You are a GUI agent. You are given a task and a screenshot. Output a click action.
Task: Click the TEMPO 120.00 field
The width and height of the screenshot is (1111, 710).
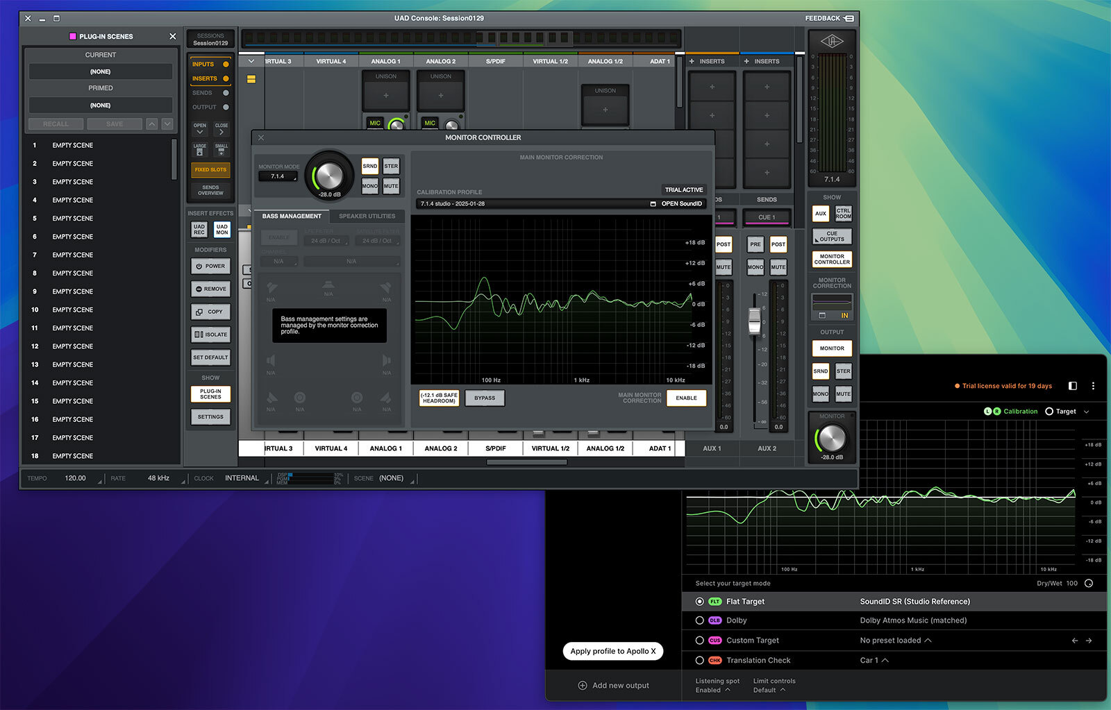75,478
